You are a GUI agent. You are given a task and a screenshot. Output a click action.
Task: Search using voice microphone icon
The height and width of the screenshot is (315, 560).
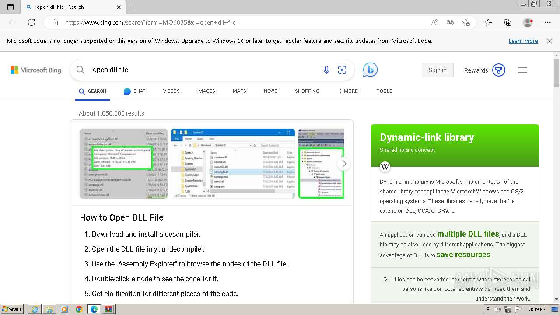(326, 70)
